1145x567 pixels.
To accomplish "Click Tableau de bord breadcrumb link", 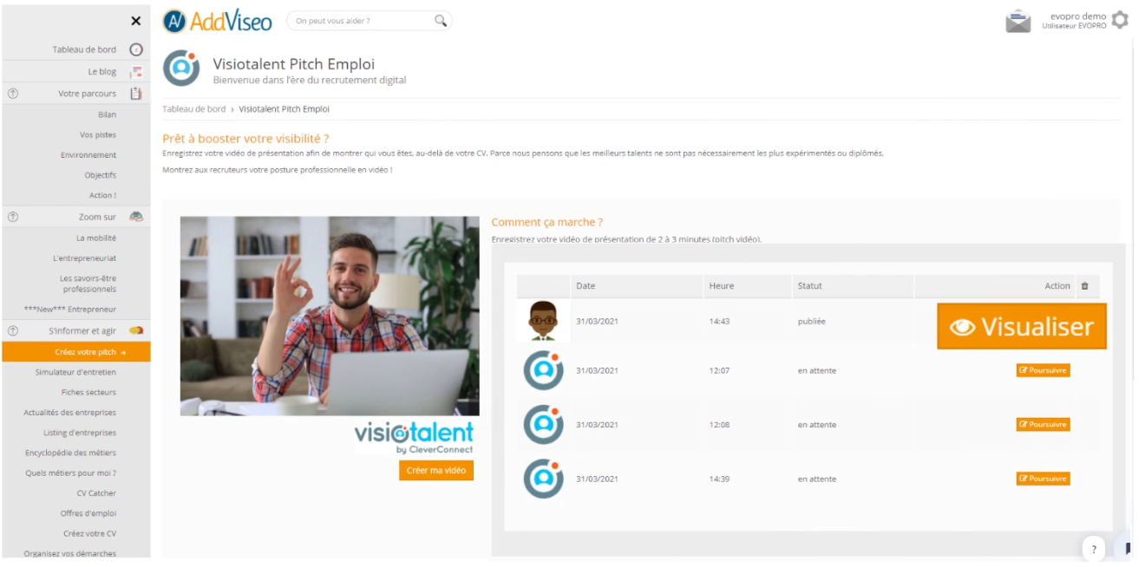I will tap(193, 109).
